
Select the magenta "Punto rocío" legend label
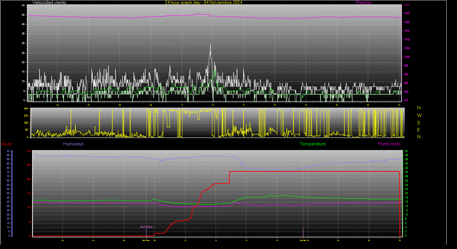(x=389, y=144)
